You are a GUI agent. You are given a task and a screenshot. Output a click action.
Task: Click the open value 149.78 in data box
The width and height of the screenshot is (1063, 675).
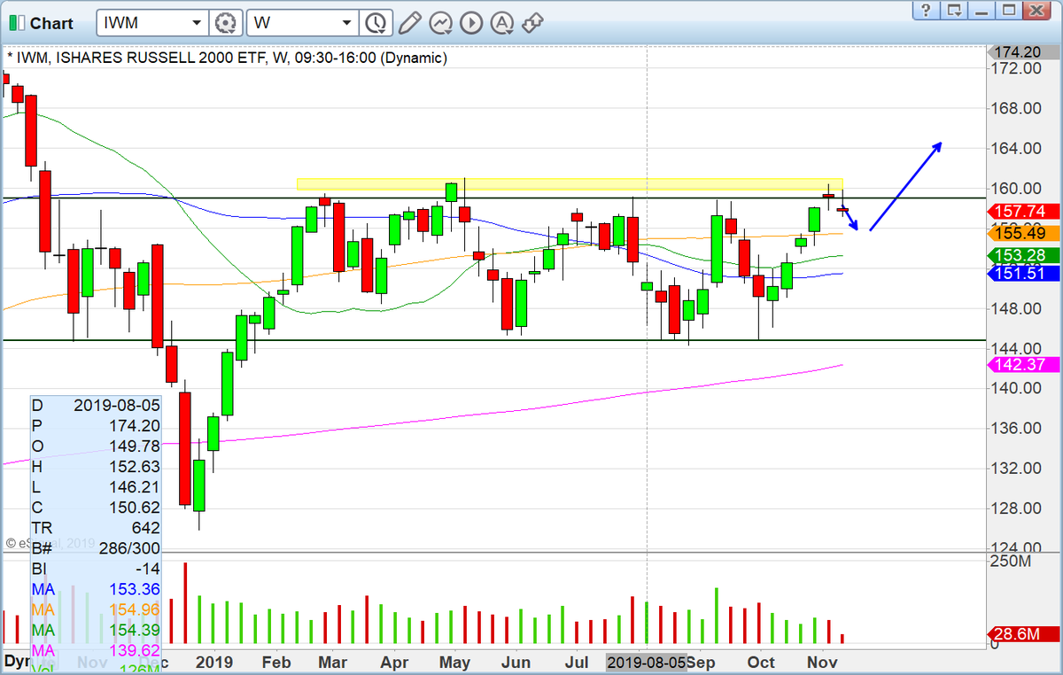133,446
